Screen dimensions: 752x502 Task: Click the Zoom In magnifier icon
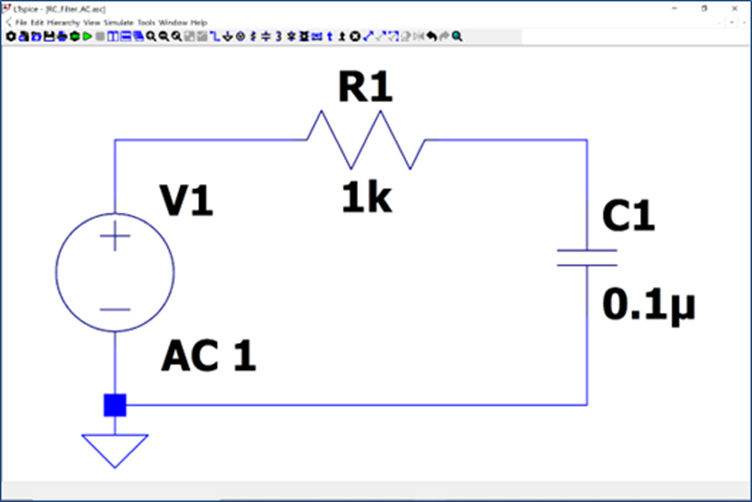point(151,36)
